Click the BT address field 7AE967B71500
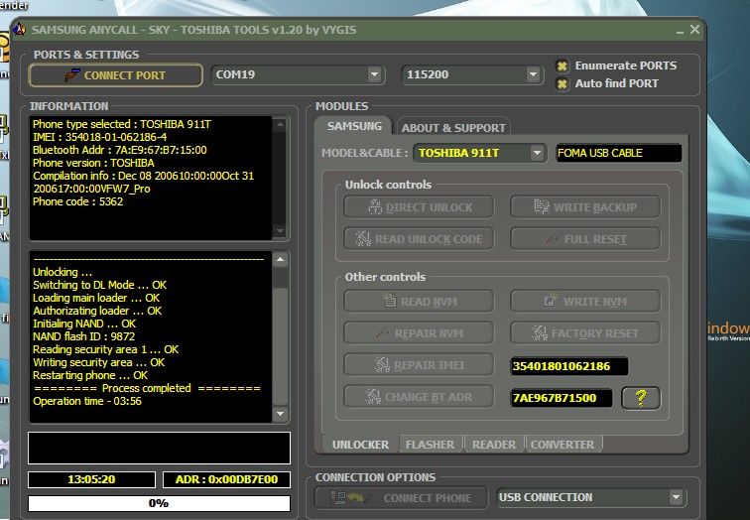Viewport: 750px width, 520px height. 562,398
